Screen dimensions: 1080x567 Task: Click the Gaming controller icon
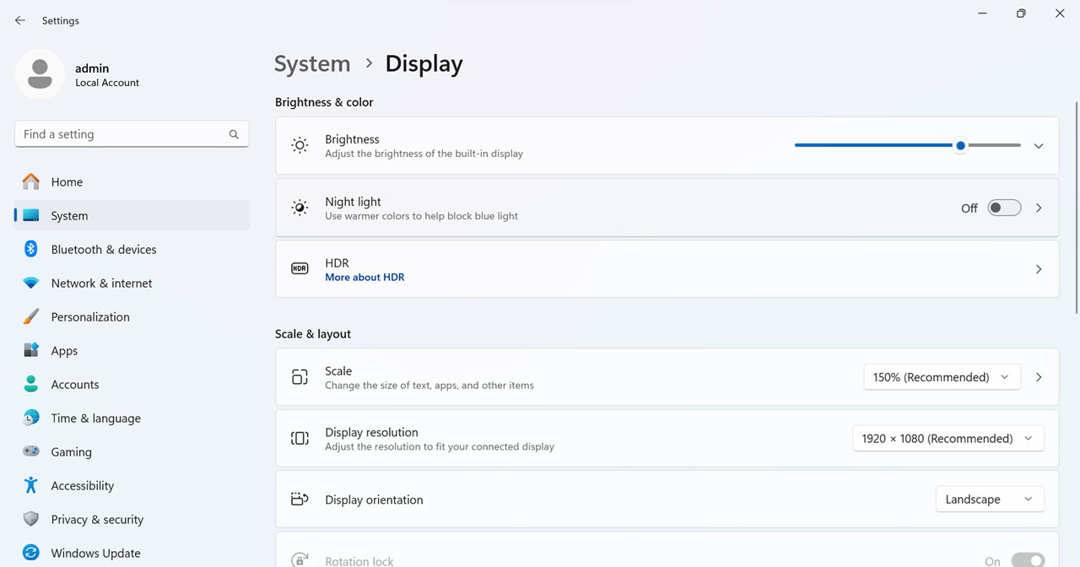pyautogui.click(x=31, y=451)
